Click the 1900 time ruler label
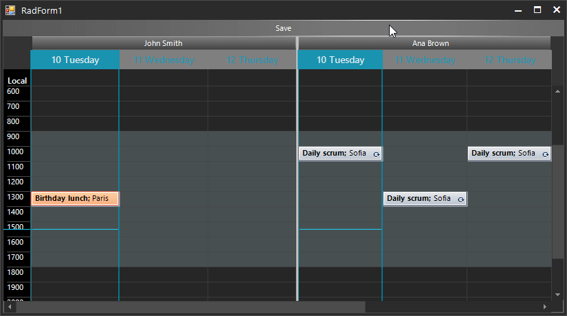This screenshot has width=567, height=316. point(15,287)
